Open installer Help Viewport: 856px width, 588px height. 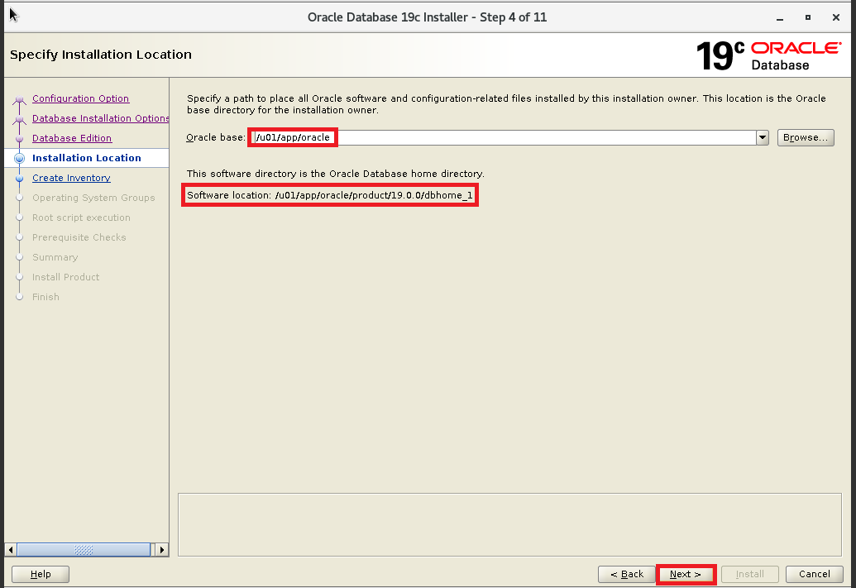(41, 574)
